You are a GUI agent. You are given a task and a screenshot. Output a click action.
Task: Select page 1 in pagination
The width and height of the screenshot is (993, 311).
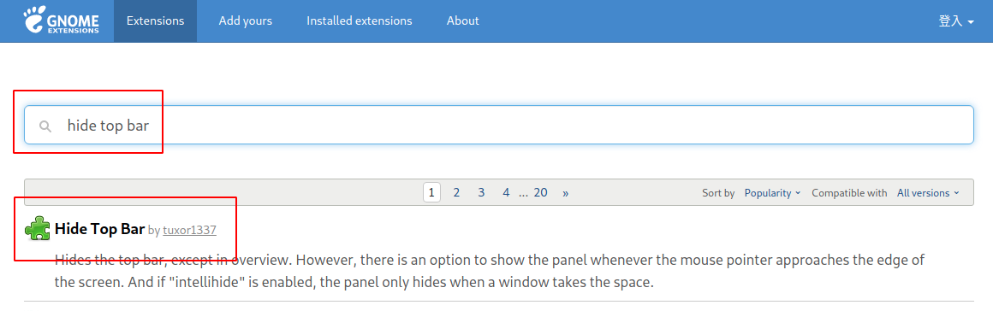tap(431, 193)
